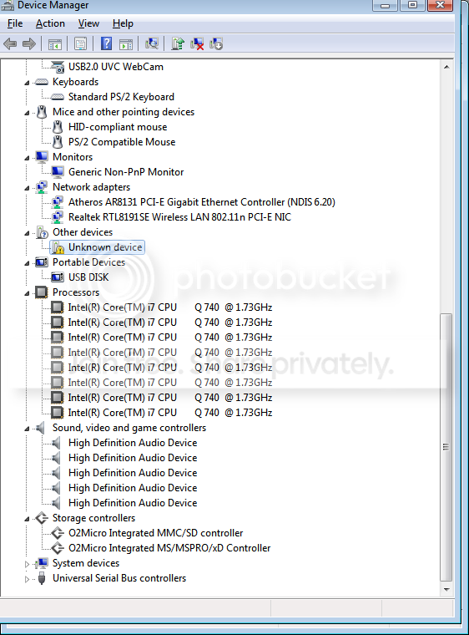Image resolution: width=469 pixels, height=635 pixels.
Task: Open the blue Help question-mark icon
Action: (x=107, y=43)
